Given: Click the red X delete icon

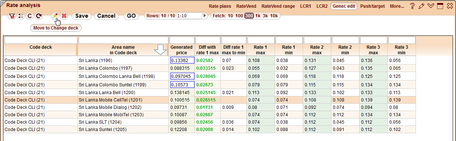Looking at the screenshot, I should 64,16.
